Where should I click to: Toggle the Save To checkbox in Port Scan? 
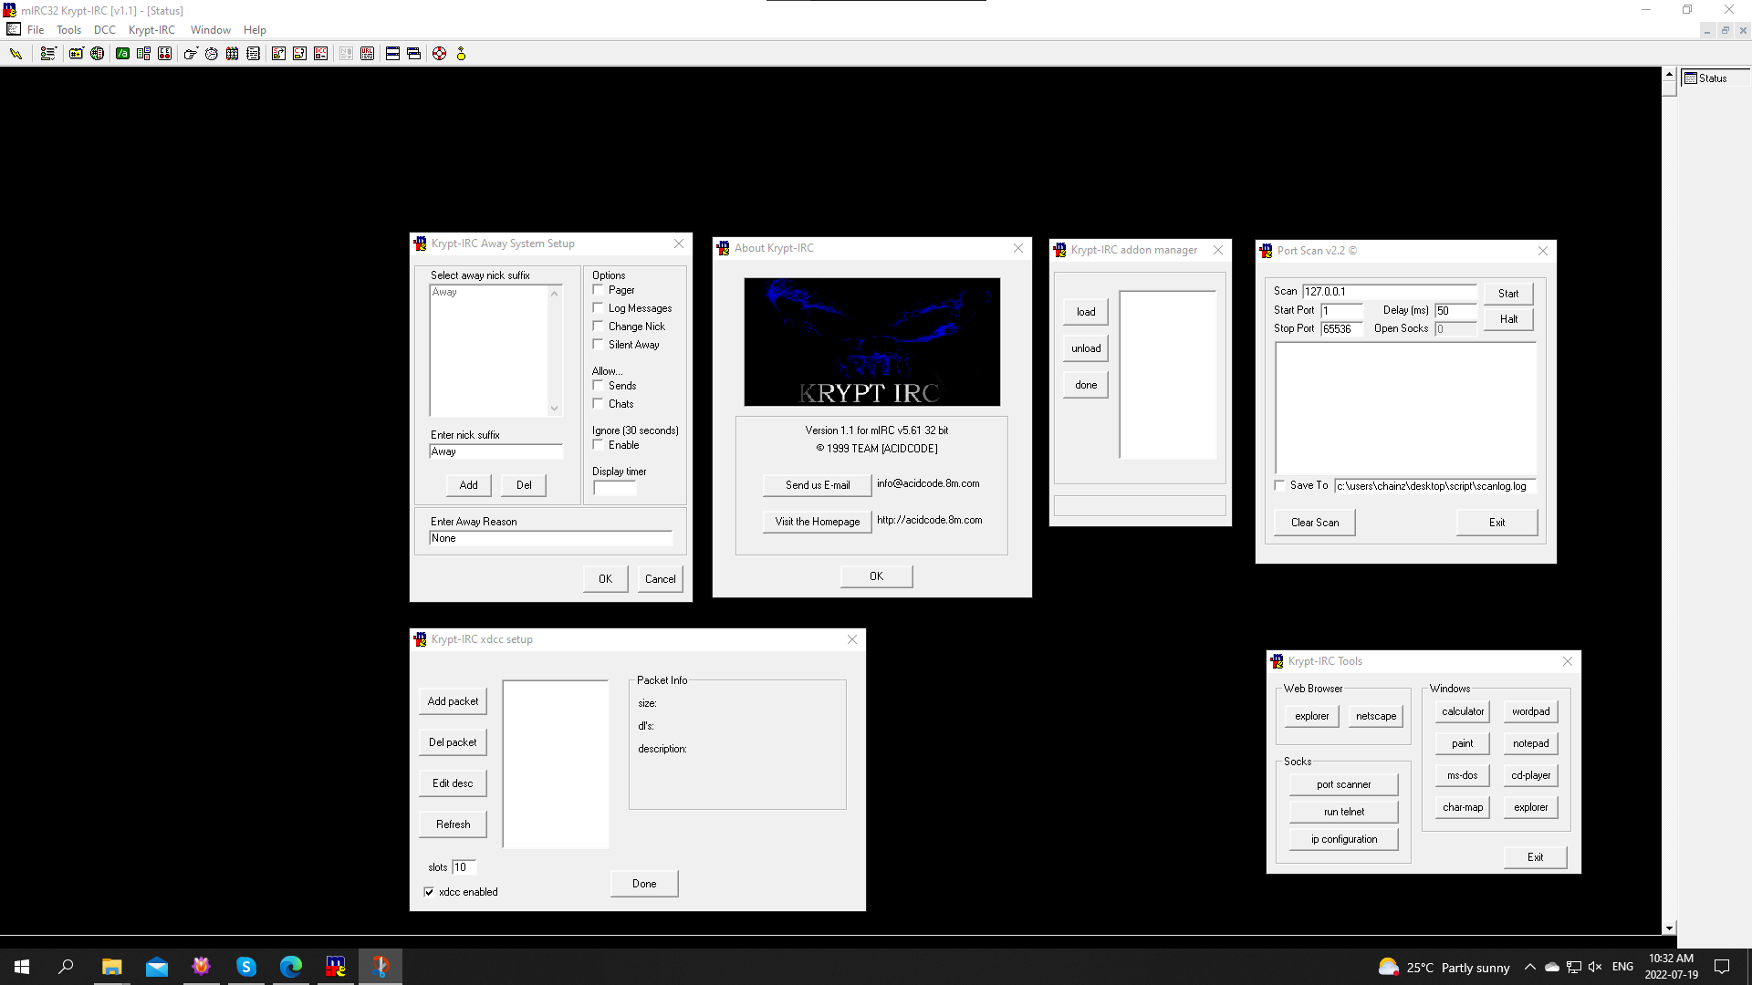coord(1279,485)
